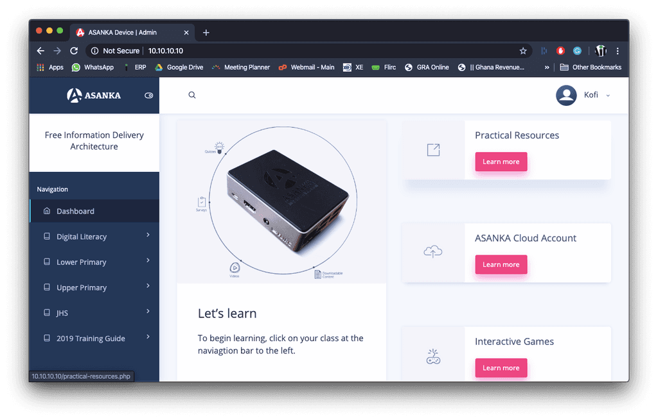Click Kofi's user avatar

coord(566,95)
